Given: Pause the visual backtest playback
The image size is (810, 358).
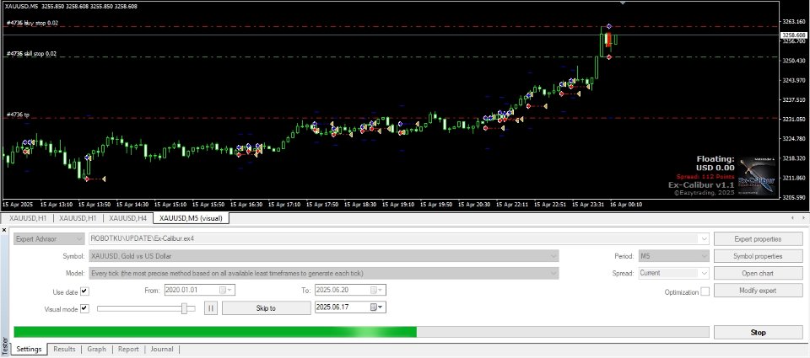Looking at the screenshot, I should [212, 308].
